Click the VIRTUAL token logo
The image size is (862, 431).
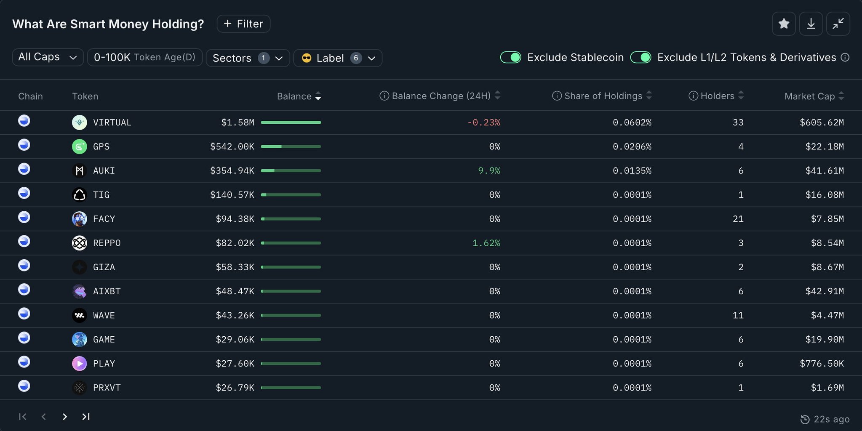(x=79, y=122)
